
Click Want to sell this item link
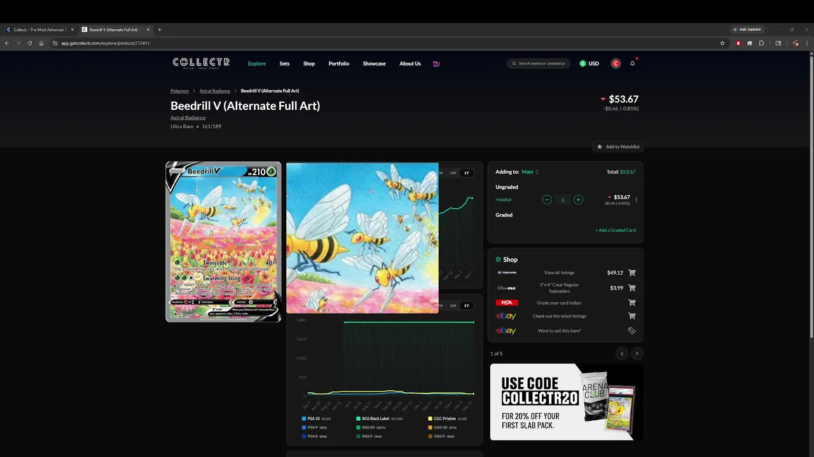(559, 331)
